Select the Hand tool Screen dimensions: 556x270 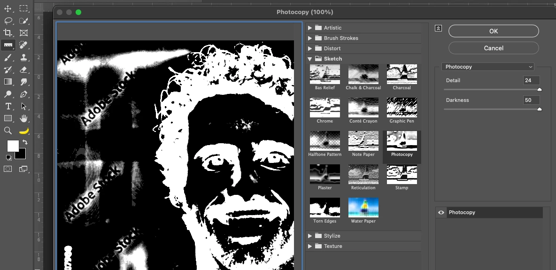pyautogui.click(x=23, y=118)
